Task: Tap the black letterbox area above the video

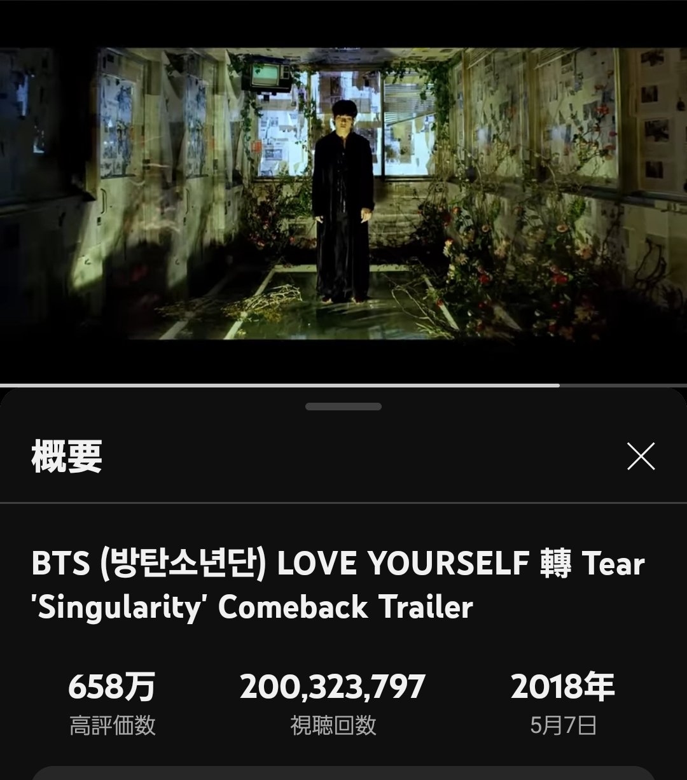Action: 343,25
